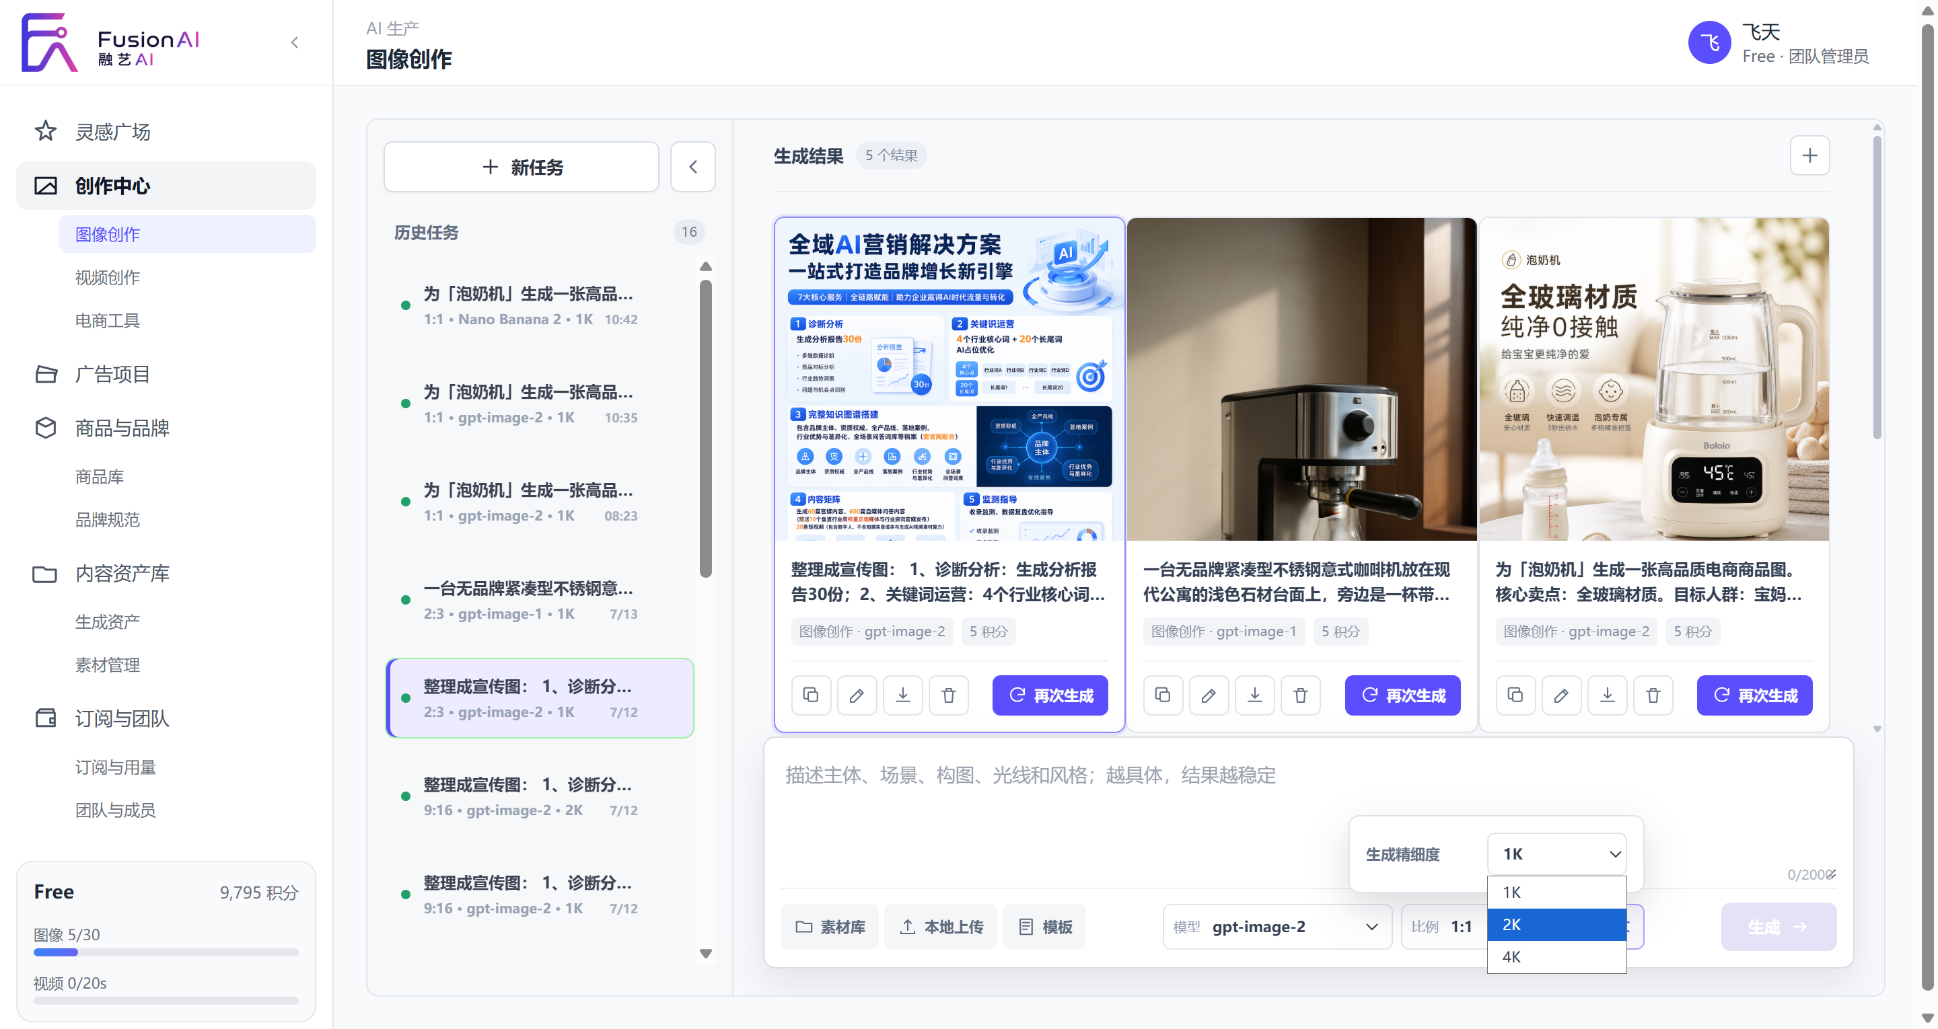
Task: Delete the 泡奶机 result
Action: point(1653,695)
